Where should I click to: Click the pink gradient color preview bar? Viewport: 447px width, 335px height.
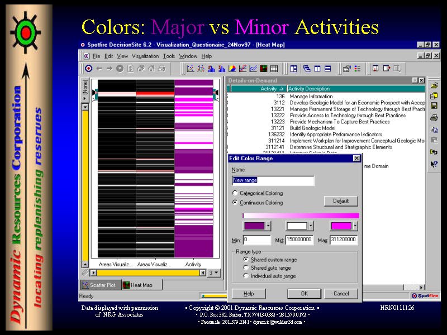(x=301, y=216)
